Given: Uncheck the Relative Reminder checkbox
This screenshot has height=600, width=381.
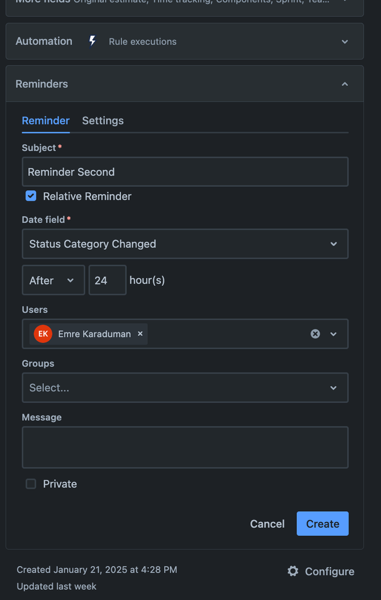Looking at the screenshot, I should [x=31, y=196].
